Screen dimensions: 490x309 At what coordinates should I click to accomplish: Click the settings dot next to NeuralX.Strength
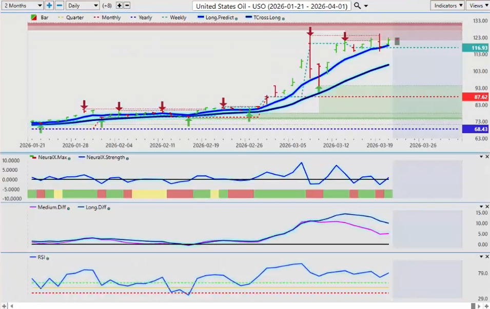point(127,158)
